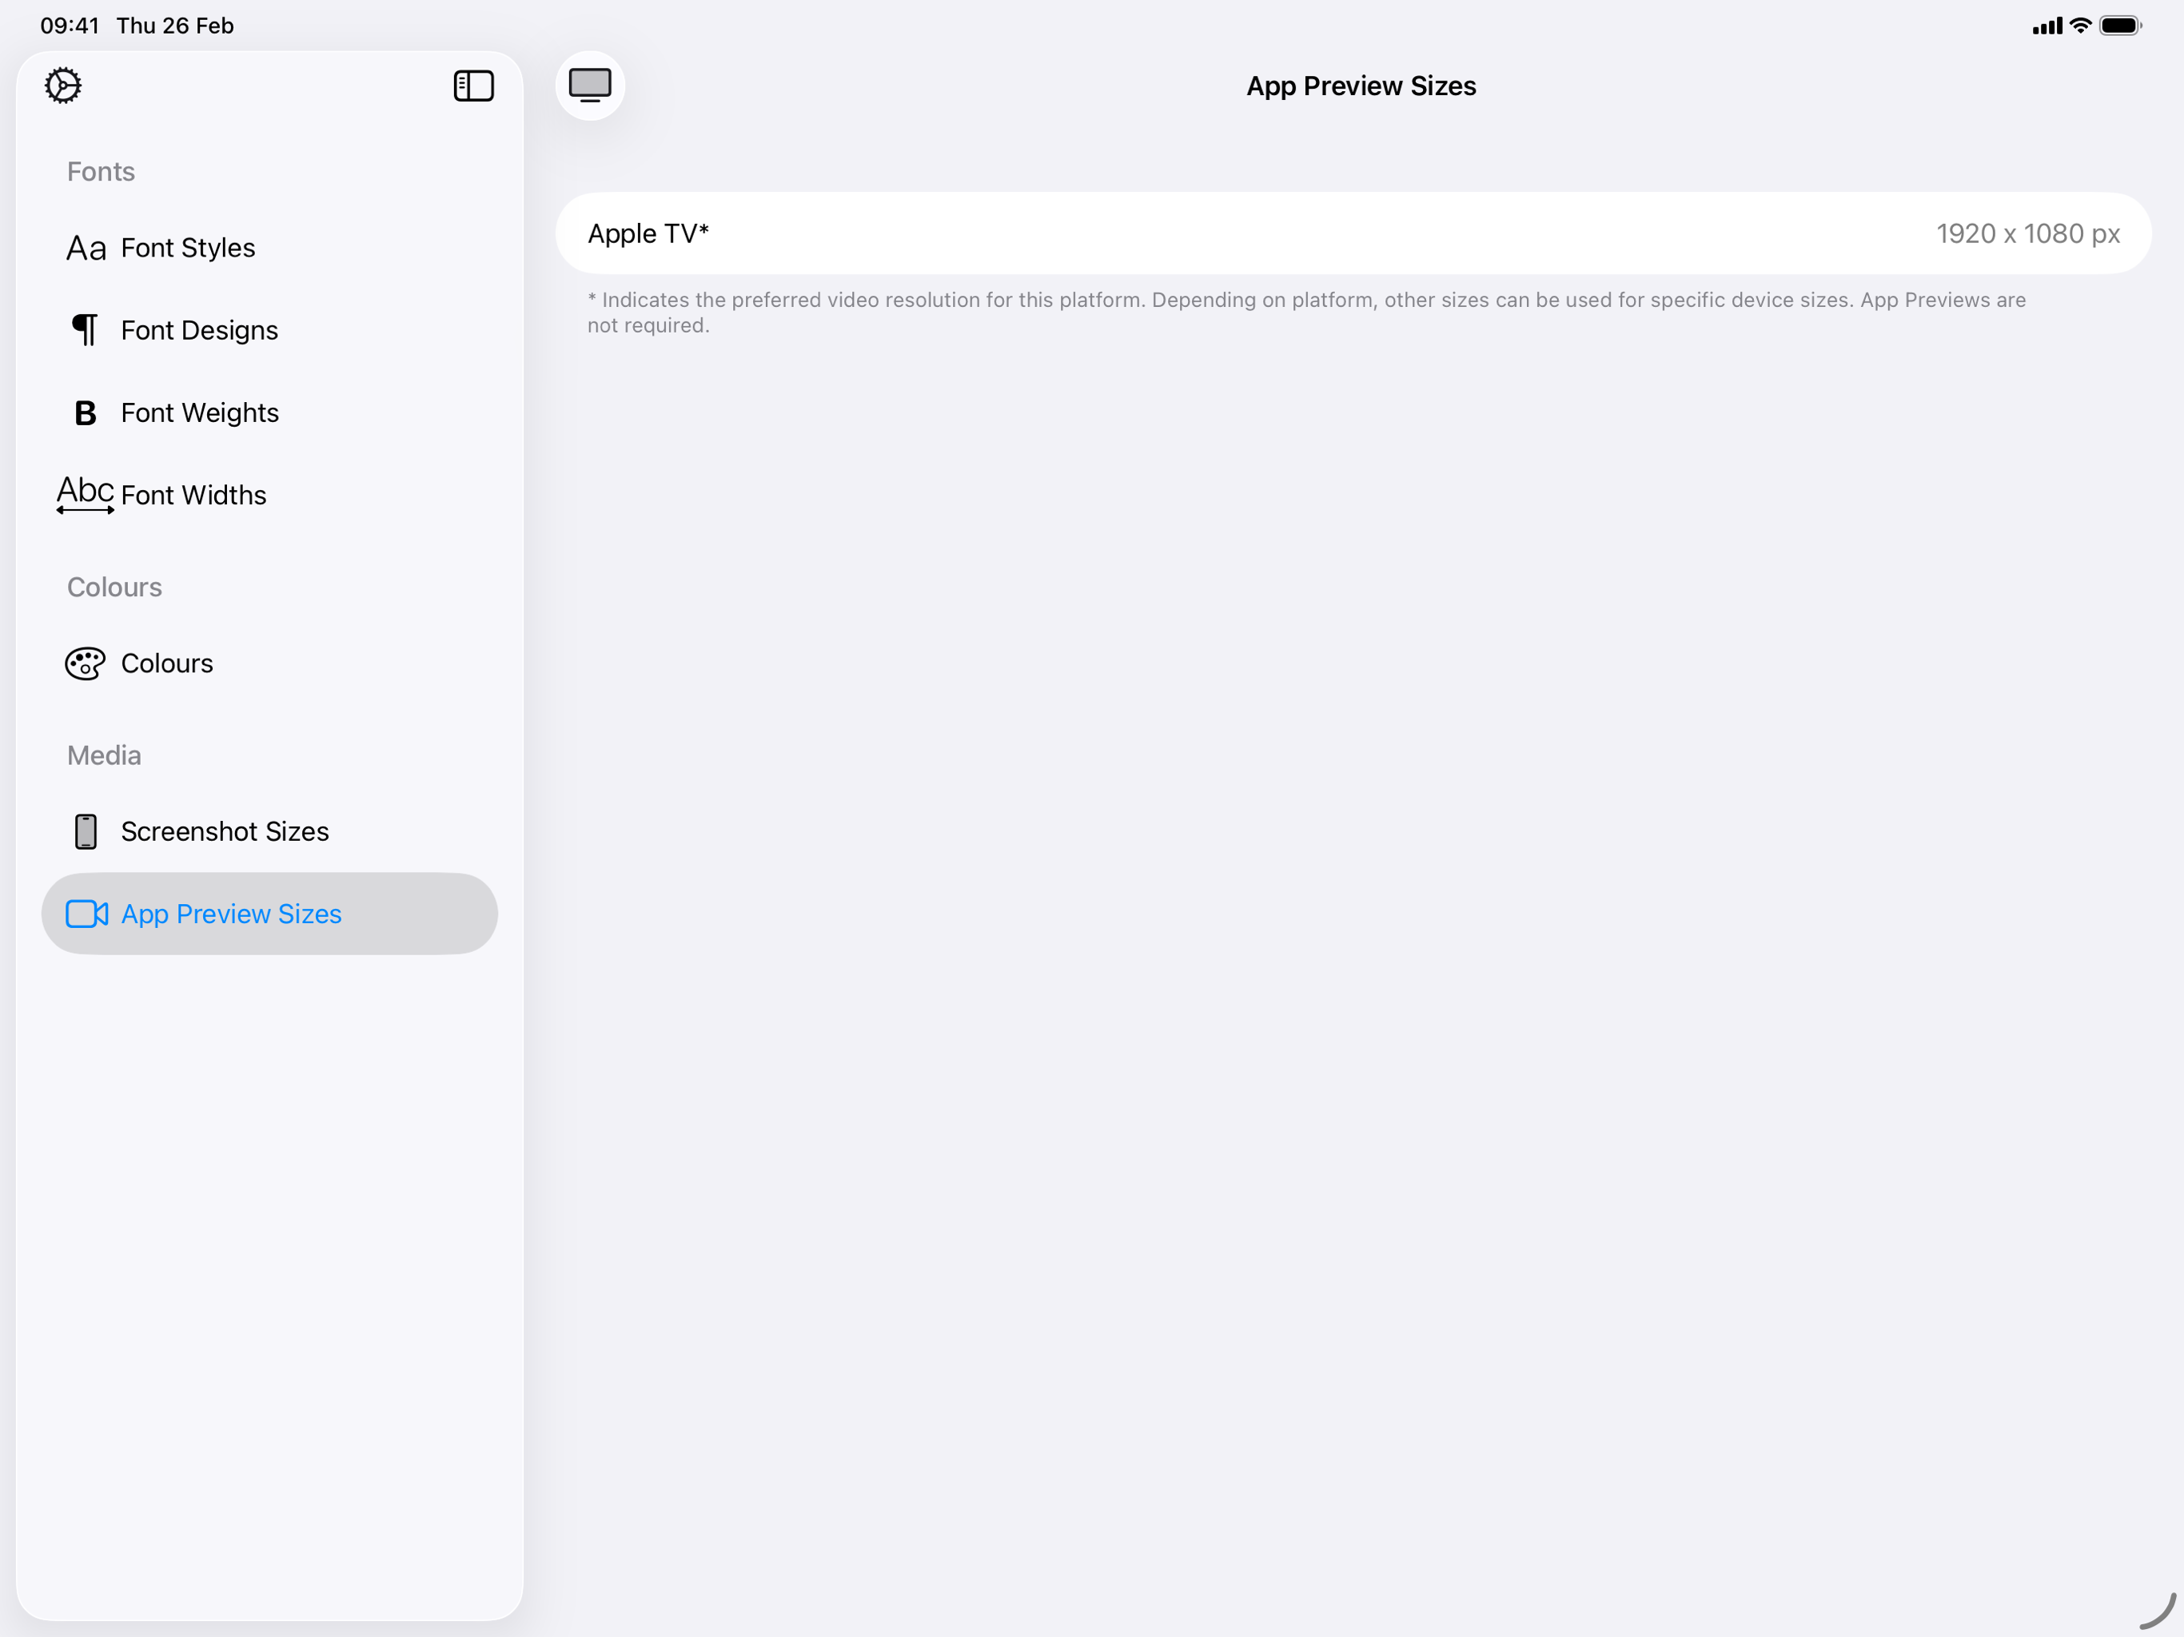2184x1637 pixels.
Task: Click the Abc Font Widths icon
Action: click(x=86, y=494)
